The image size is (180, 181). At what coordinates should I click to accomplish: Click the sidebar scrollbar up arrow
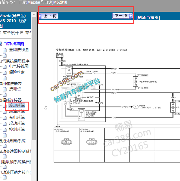[x=34, y=14]
